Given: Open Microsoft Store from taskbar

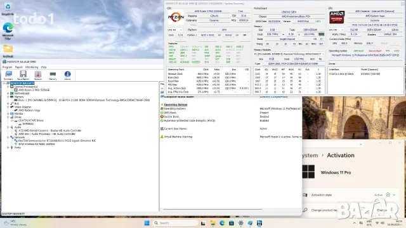Looking at the screenshot, I should coord(232,223).
